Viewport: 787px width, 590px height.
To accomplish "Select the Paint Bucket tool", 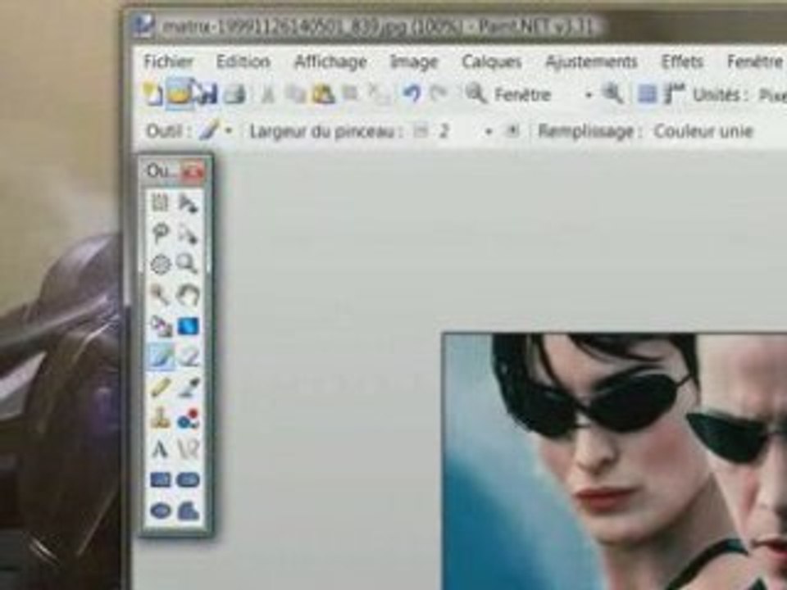I will [161, 326].
